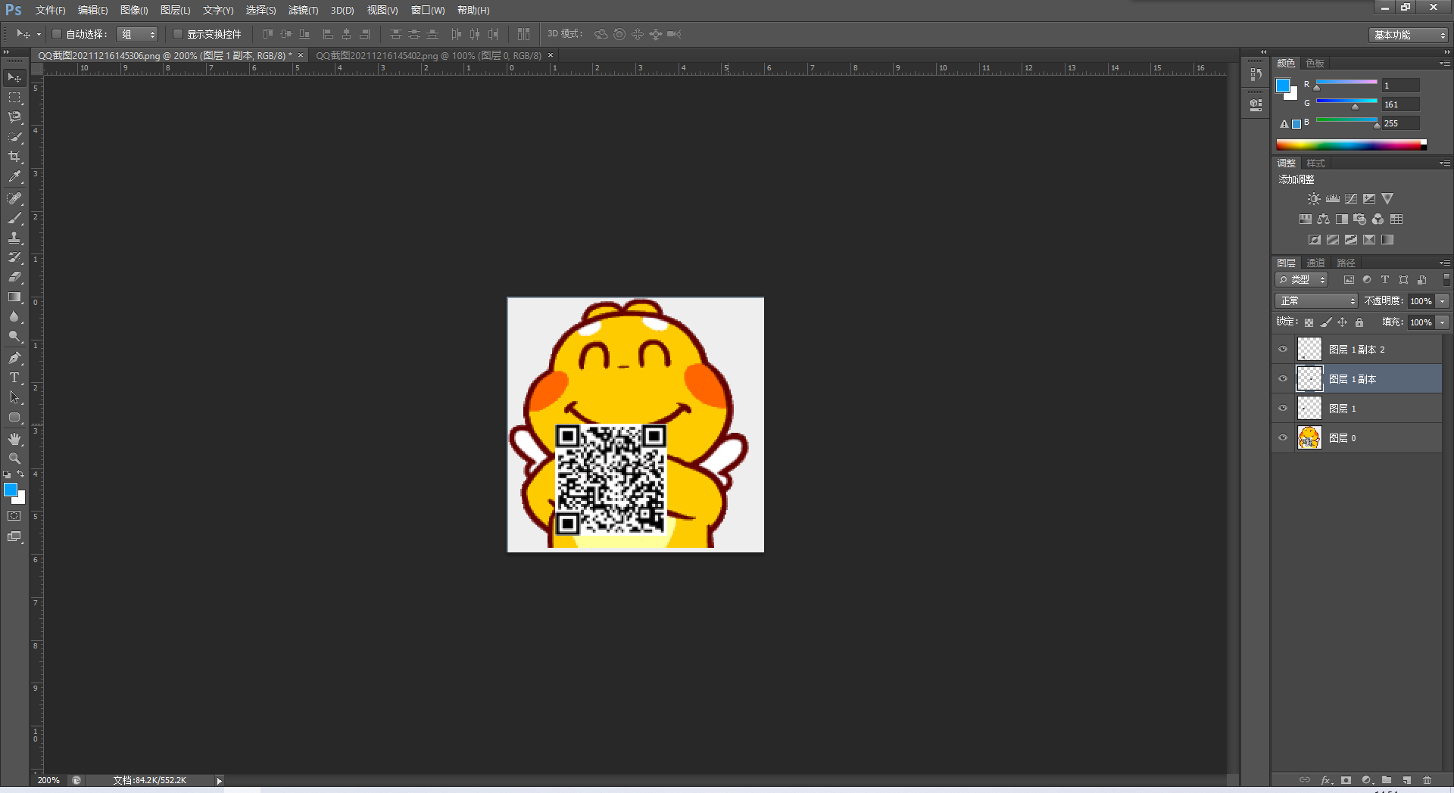Screen dimensions: 1454x793
Task: Check the 显示变换控件 option
Action: (x=178, y=33)
